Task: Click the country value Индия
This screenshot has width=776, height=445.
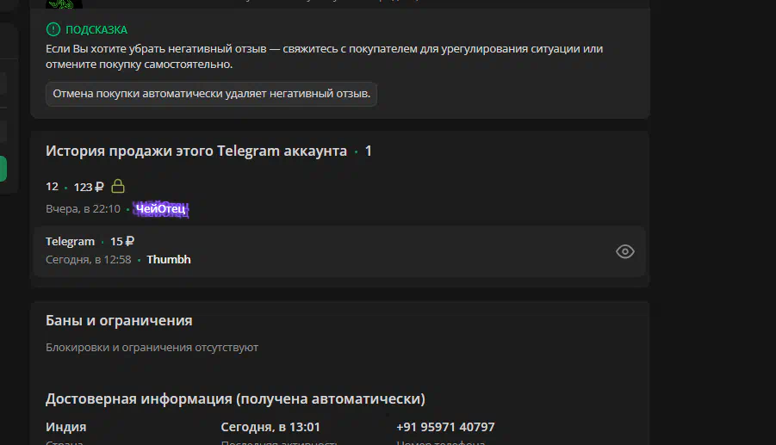Action: (65, 427)
